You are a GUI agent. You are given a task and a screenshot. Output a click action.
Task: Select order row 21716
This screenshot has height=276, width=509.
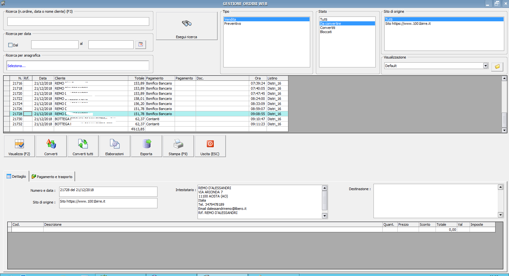(146, 83)
